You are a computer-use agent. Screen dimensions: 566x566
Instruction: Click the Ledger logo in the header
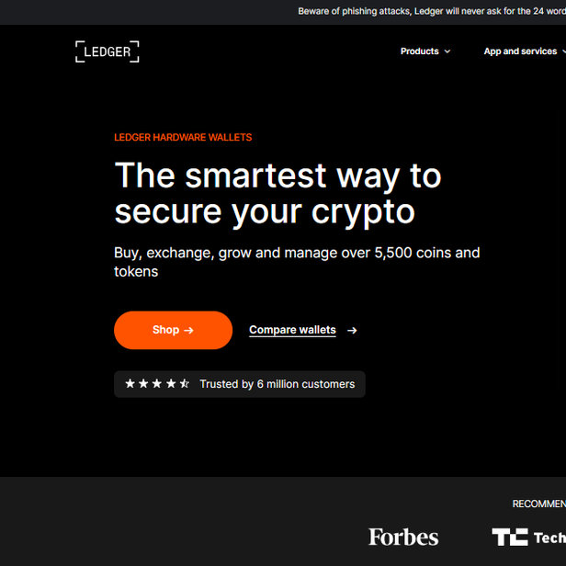(108, 51)
